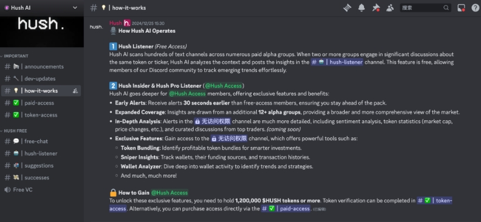Show pinned messages with the pin icon
The height and width of the screenshot is (222, 481).
(x=376, y=8)
